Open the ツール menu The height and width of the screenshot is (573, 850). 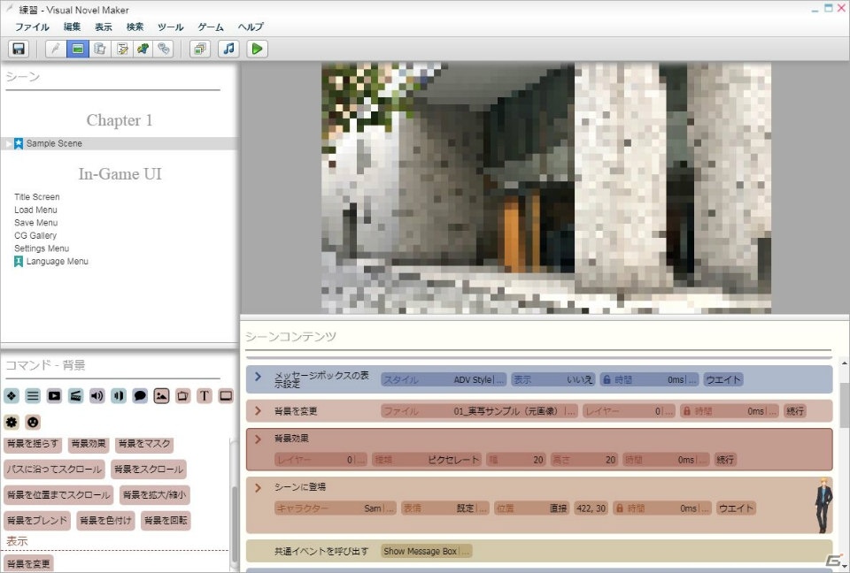170,27
